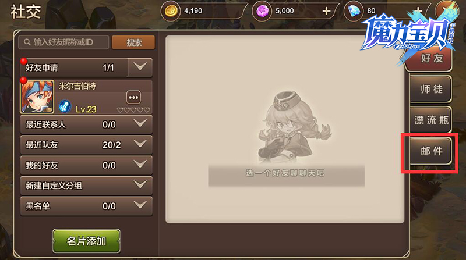466x260 pixels.
Task: Expand the 最近联系人 group
Action: coord(86,124)
